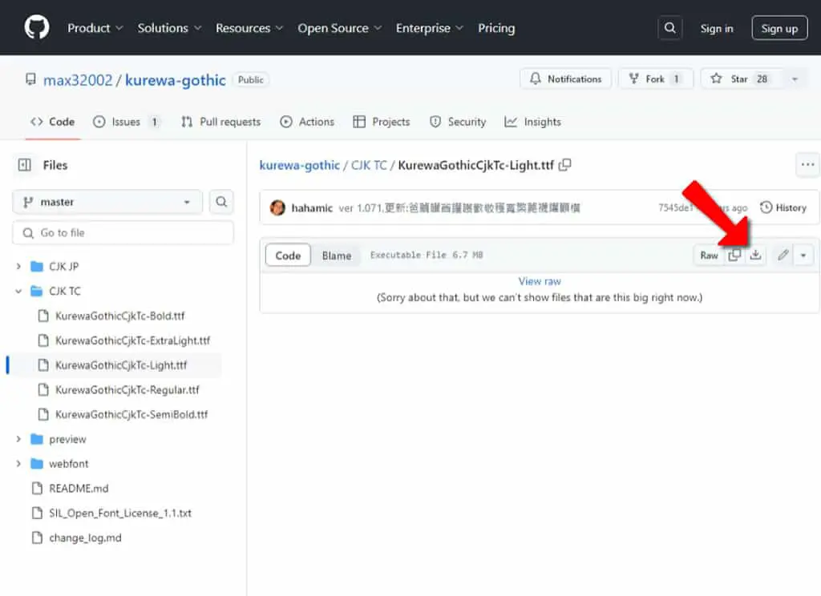This screenshot has width=821, height=596.
Task: Open the three-dot more options menu
Action: [807, 165]
